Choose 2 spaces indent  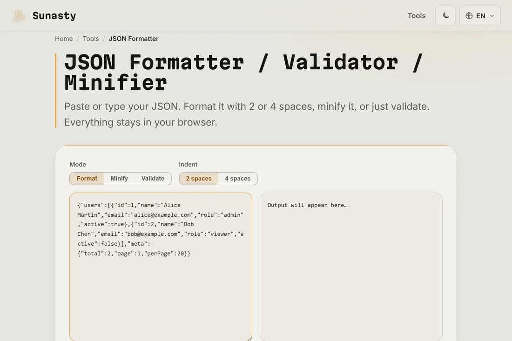[199, 179]
